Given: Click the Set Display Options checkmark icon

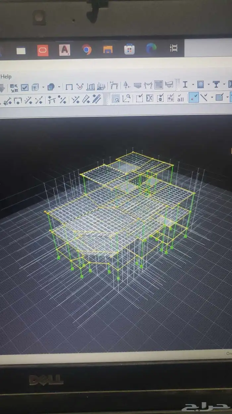Looking at the screenshot, I should pyautogui.click(x=25, y=88).
